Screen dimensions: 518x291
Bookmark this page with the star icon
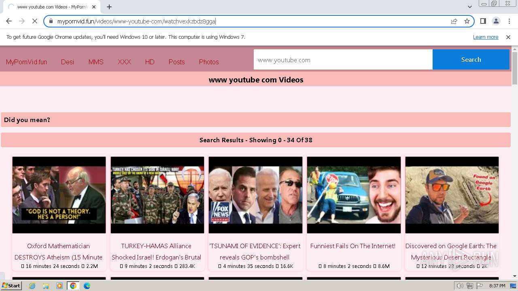tap(467, 21)
